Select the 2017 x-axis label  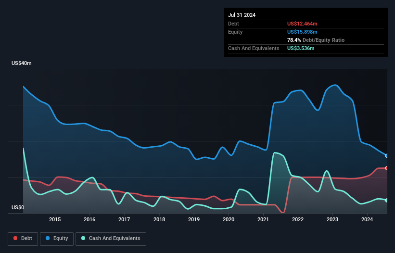pyautogui.click(x=124, y=220)
